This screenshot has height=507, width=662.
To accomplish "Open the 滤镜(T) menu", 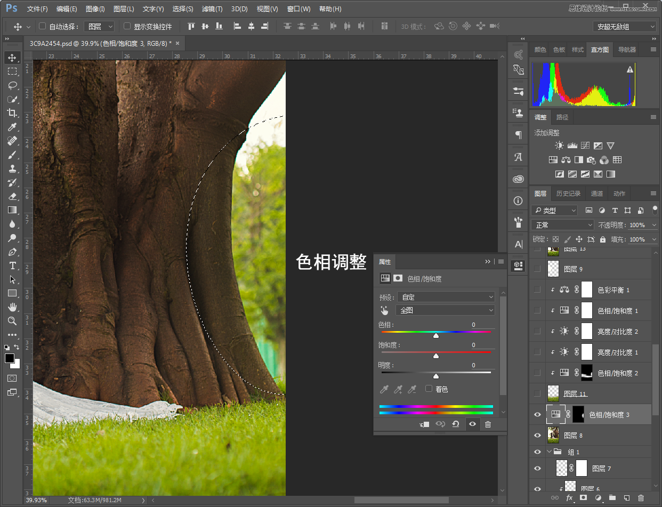I will 212,9.
